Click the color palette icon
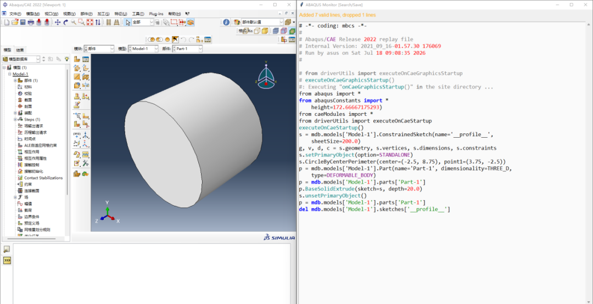Screen dimensions: 593x304 [x=236, y=22]
